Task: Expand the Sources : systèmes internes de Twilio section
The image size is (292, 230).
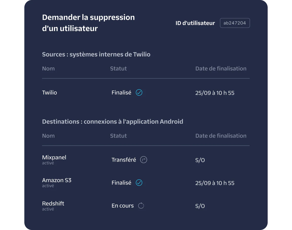Action: (96, 54)
